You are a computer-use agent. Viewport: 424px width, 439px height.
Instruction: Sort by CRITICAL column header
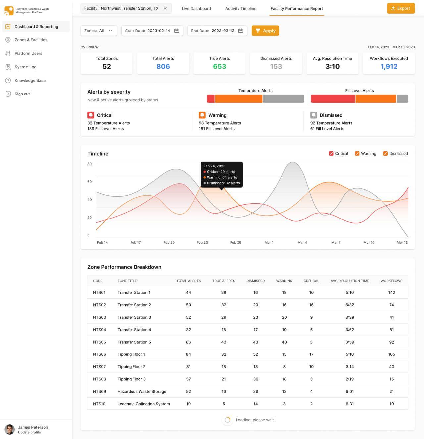pos(311,281)
